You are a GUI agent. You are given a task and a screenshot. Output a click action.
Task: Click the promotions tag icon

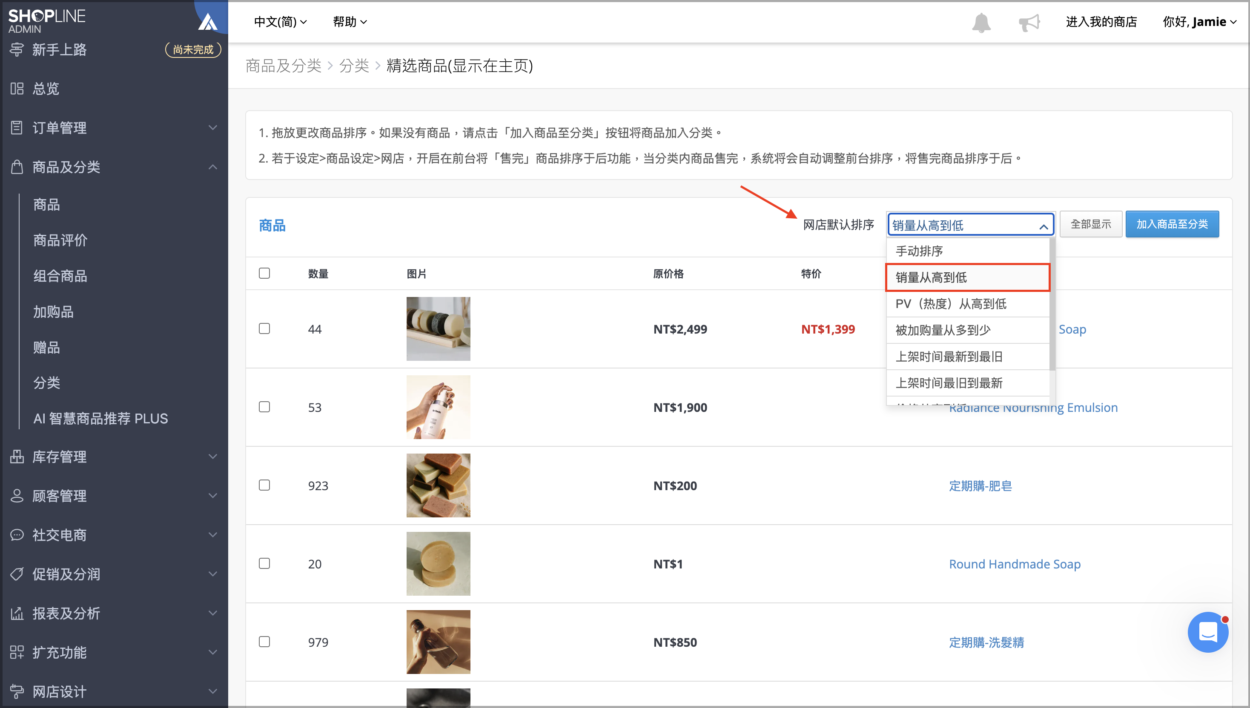click(x=17, y=574)
